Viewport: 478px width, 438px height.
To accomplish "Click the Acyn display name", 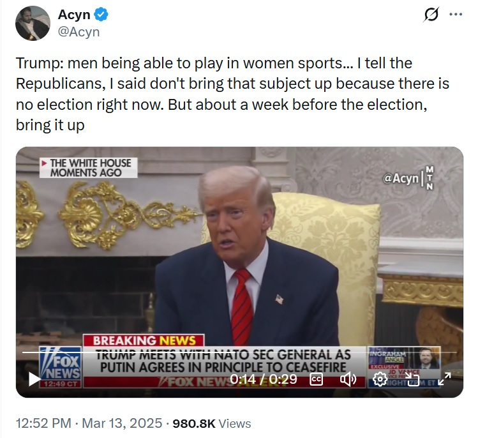I will pyautogui.click(x=74, y=15).
